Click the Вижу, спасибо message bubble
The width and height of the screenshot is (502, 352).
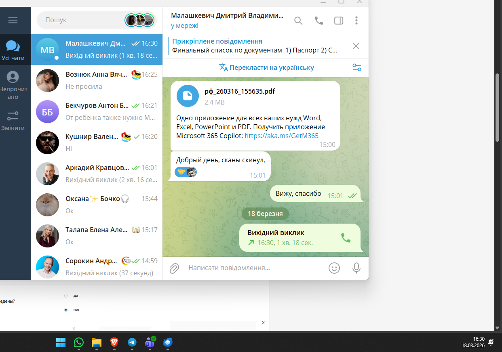[x=316, y=194]
